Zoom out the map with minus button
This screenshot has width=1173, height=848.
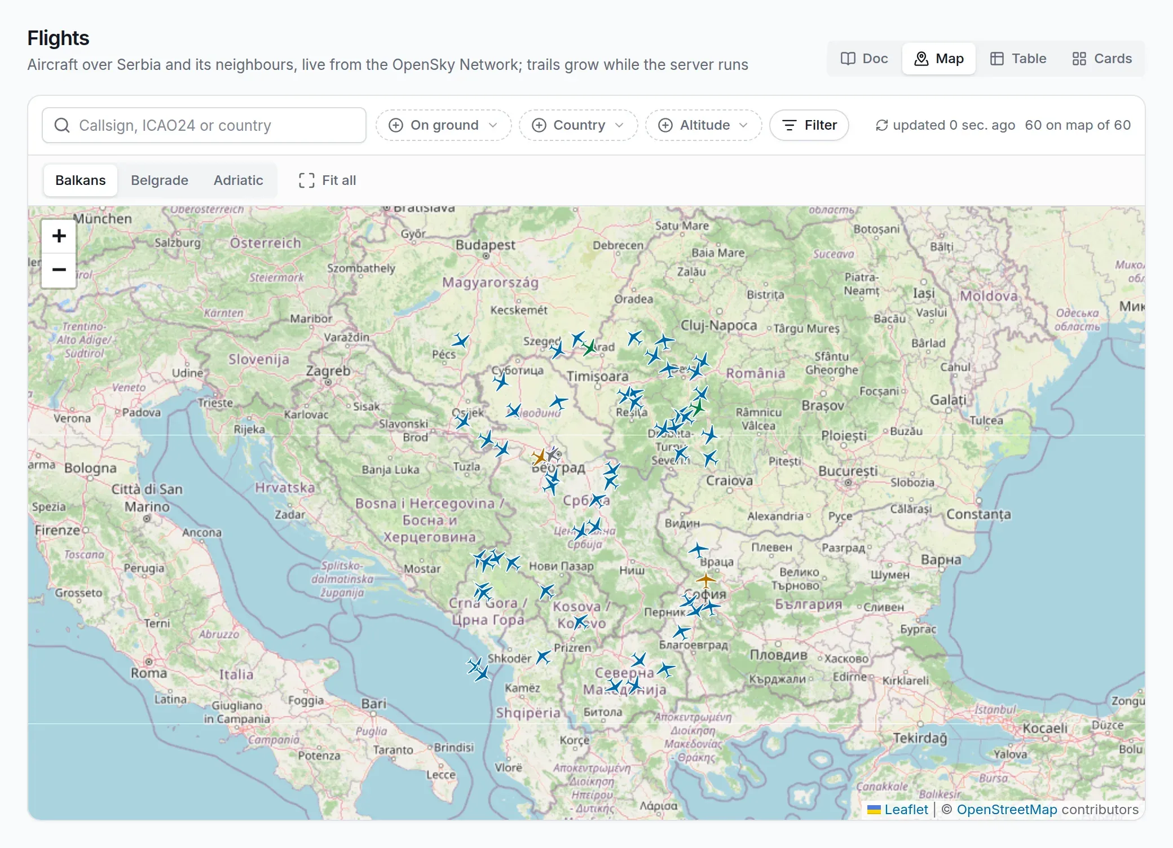pyautogui.click(x=59, y=270)
